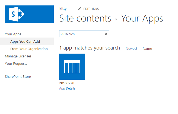Select Your Apps in the left navigation
This screenshot has width=178, height=114.
(x=13, y=34)
